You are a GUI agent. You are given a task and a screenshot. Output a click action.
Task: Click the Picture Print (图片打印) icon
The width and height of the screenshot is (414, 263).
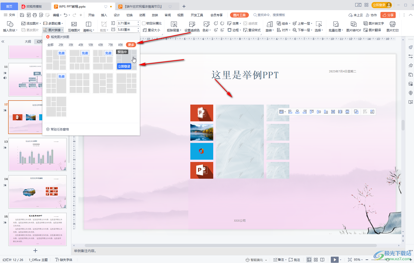pos(392,24)
